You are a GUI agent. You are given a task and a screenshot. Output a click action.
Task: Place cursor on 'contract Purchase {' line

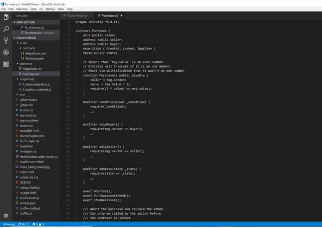pyautogui.click(x=93, y=30)
